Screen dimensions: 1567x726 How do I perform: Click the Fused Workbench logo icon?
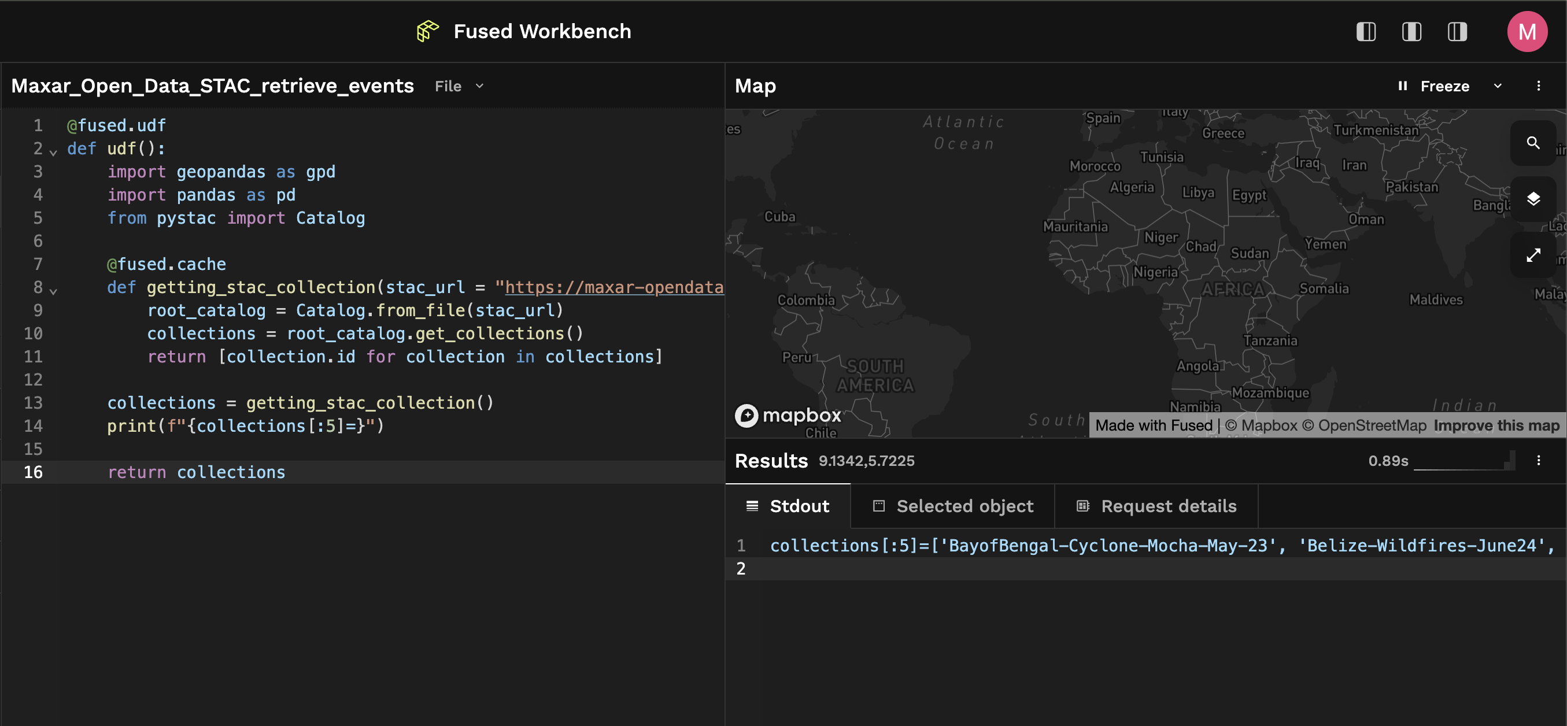[428, 31]
